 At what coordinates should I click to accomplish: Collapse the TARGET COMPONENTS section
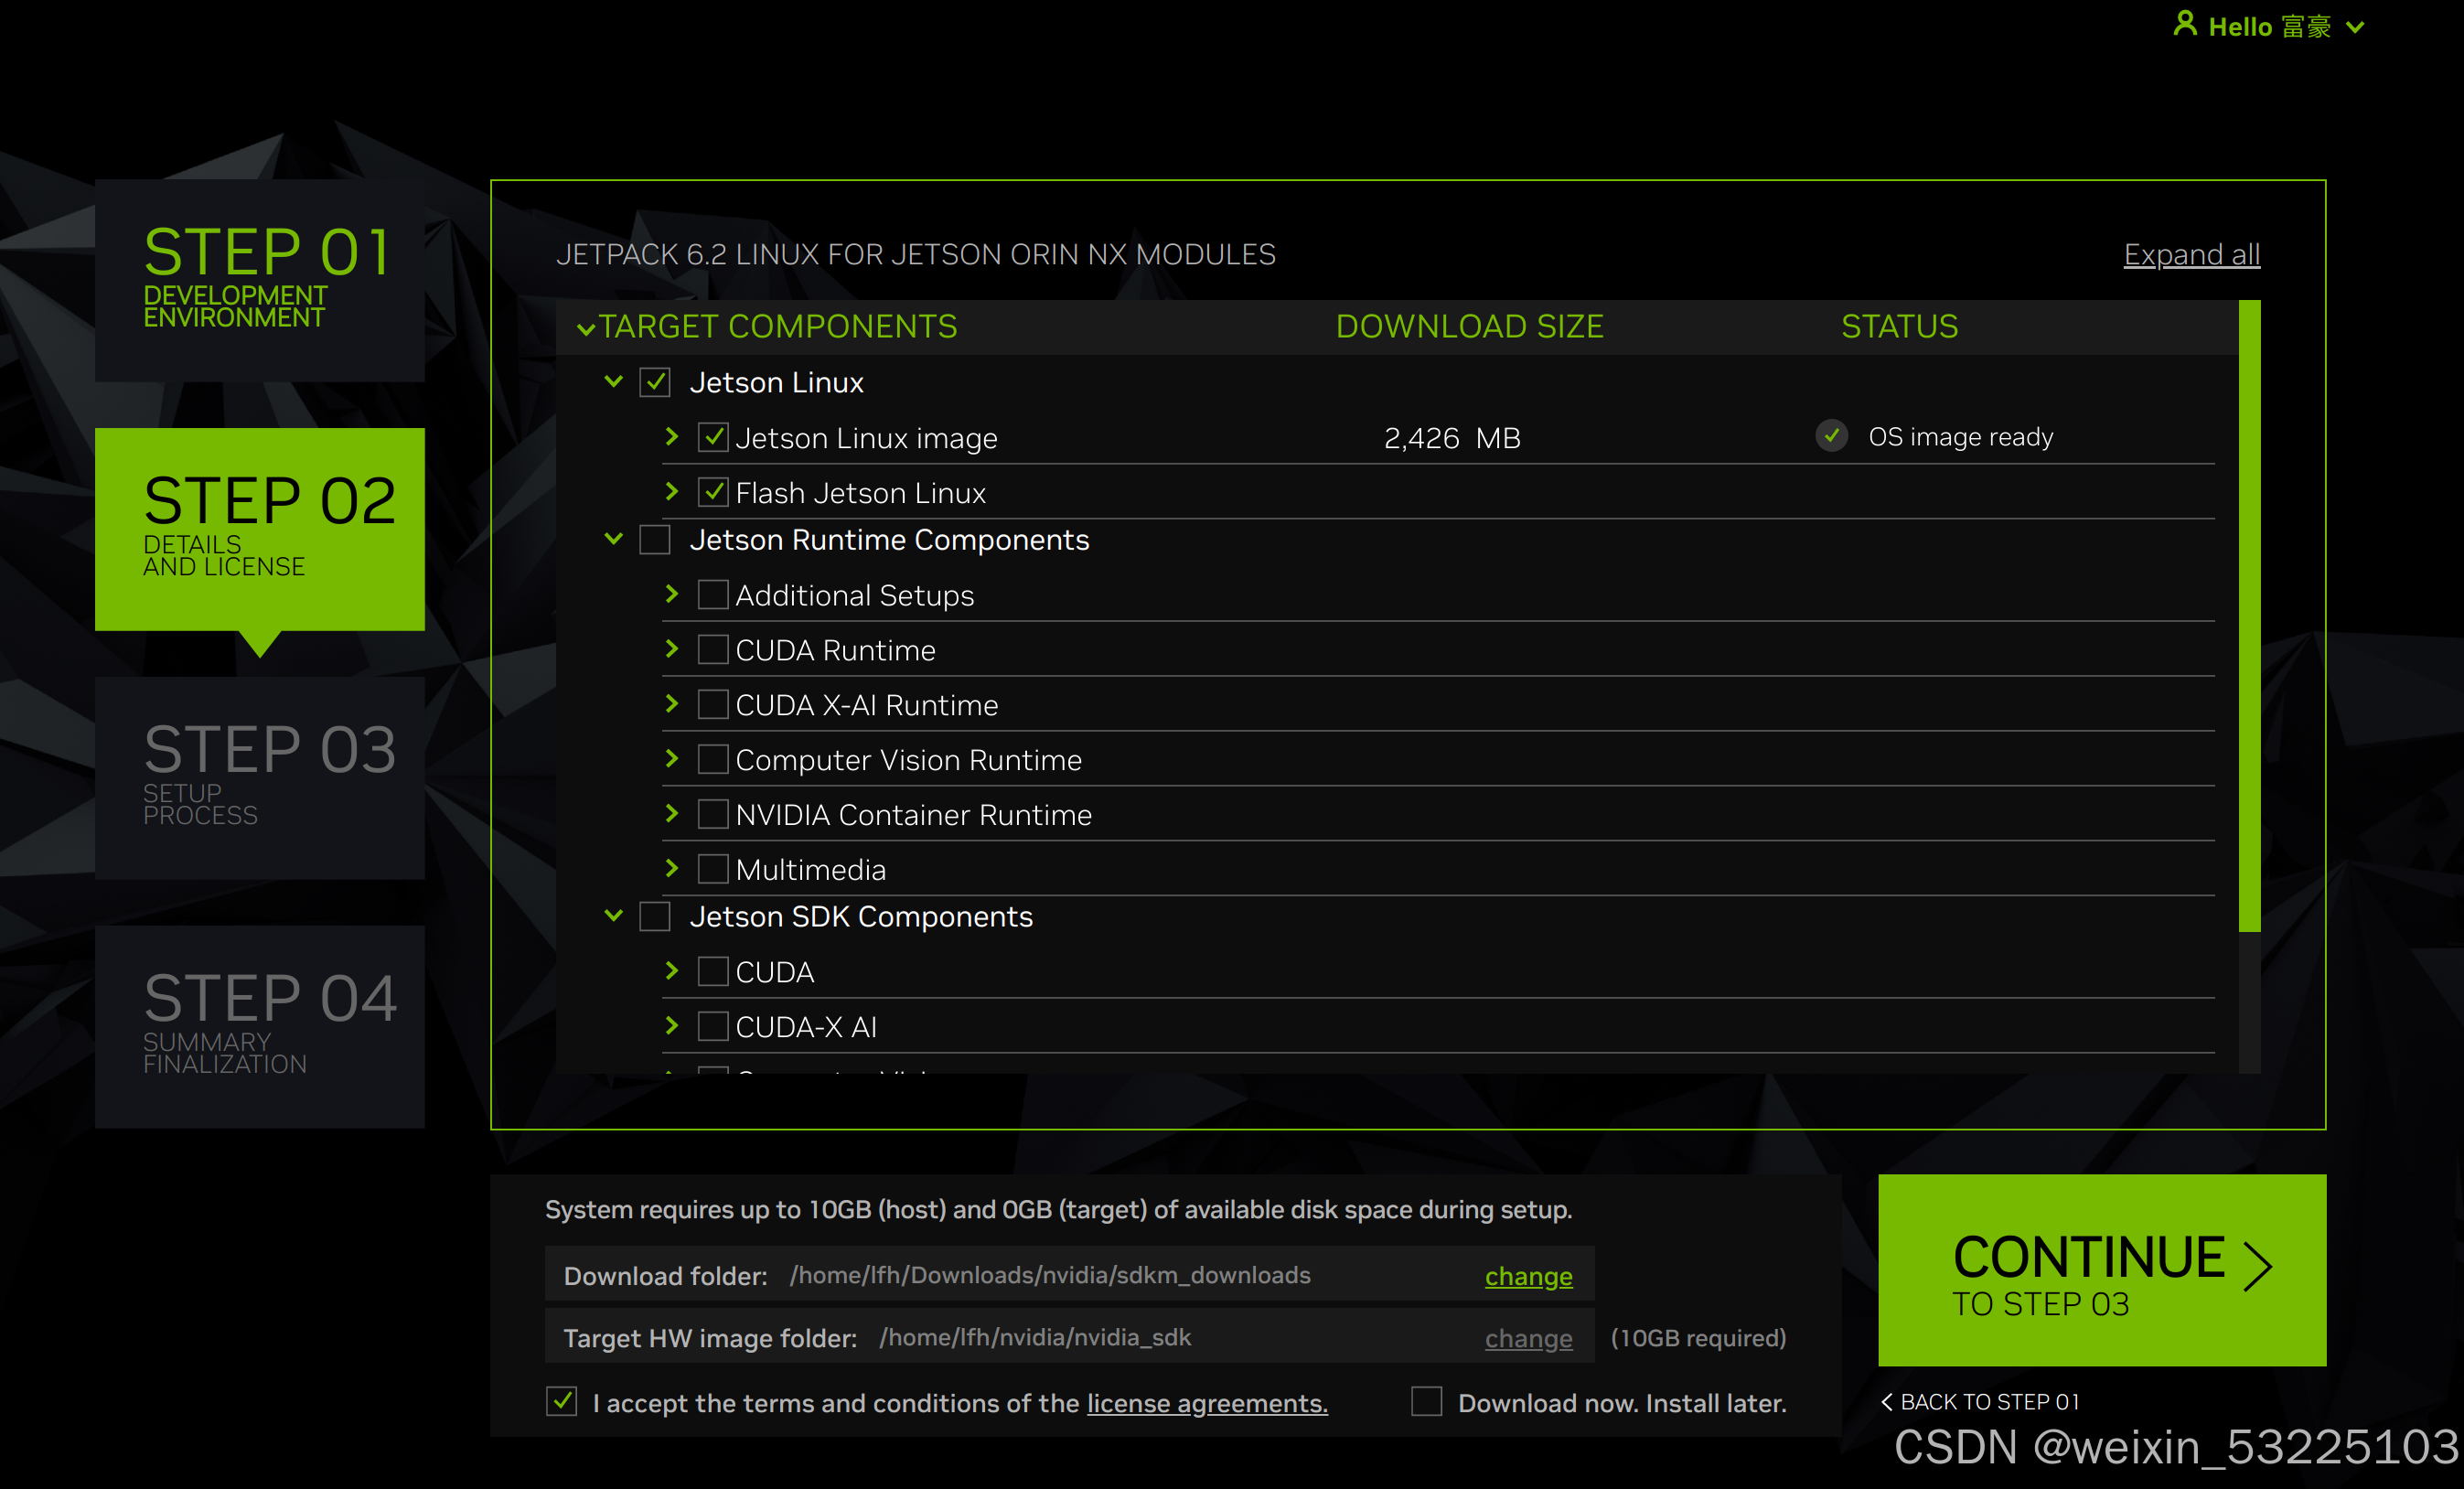point(586,328)
